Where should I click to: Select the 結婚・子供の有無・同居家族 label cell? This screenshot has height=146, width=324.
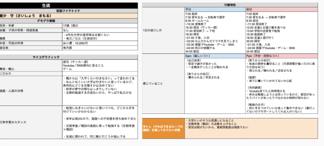[x=31, y=30]
